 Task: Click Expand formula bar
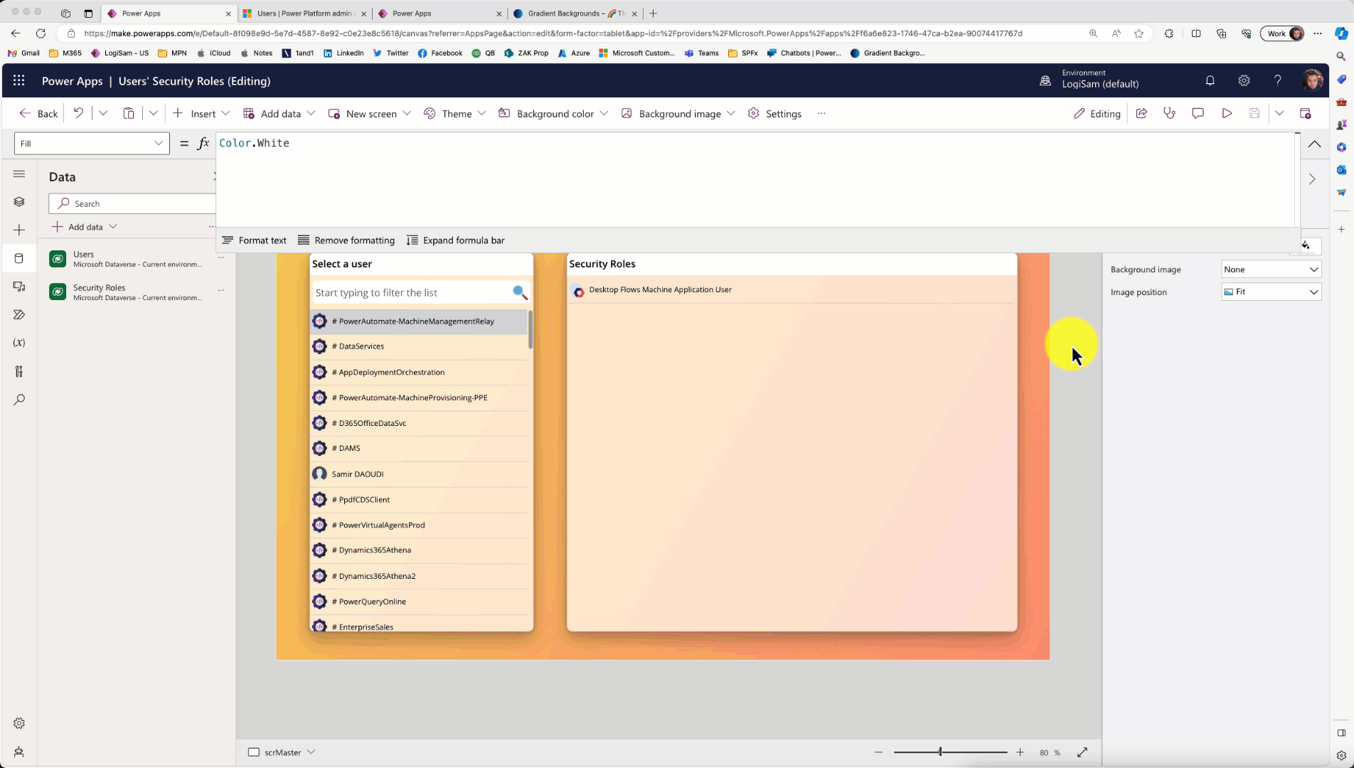(x=455, y=240)
